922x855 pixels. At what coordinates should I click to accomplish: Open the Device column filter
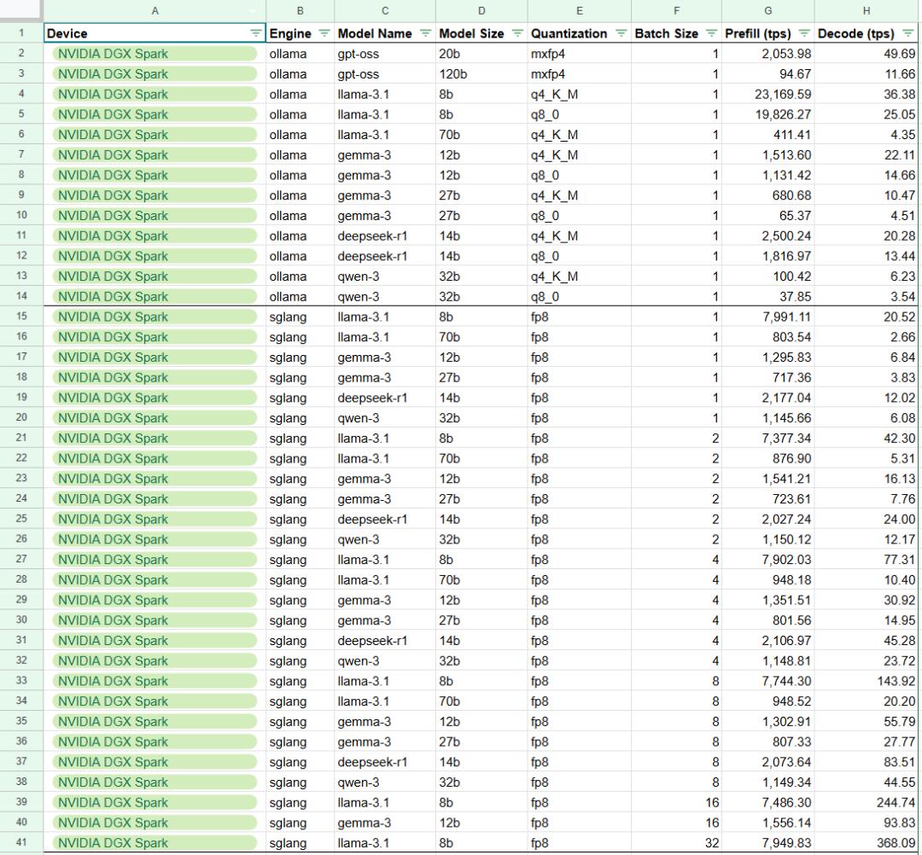click(x=255, y=34)
